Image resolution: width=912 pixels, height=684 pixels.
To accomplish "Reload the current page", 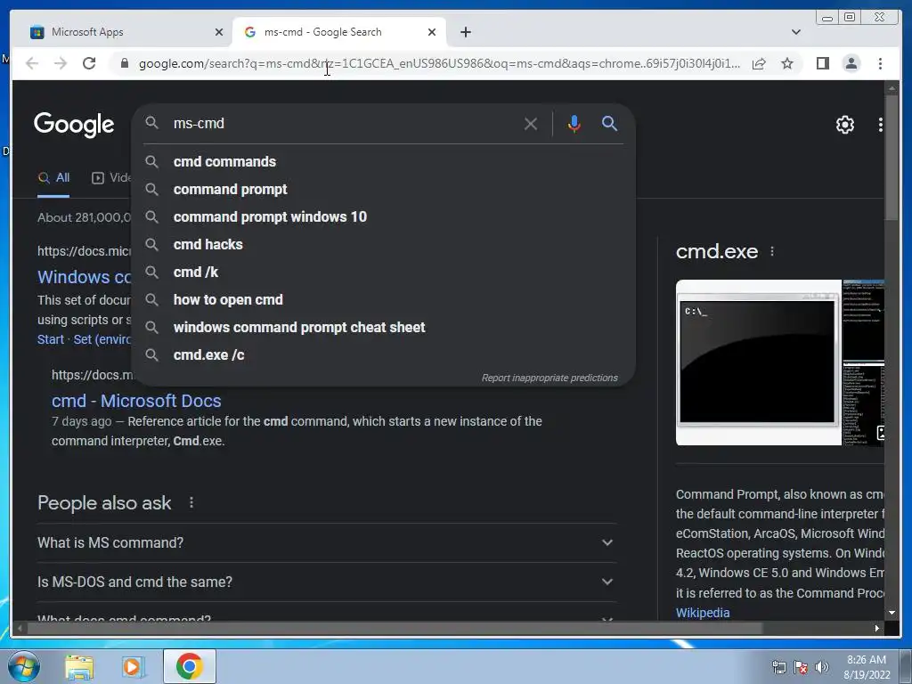I will pos(89,63).
